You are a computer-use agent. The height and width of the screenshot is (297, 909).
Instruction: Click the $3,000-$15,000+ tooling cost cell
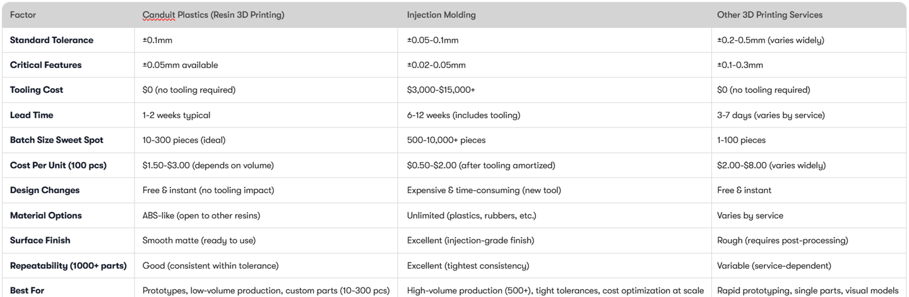(441, 90)
